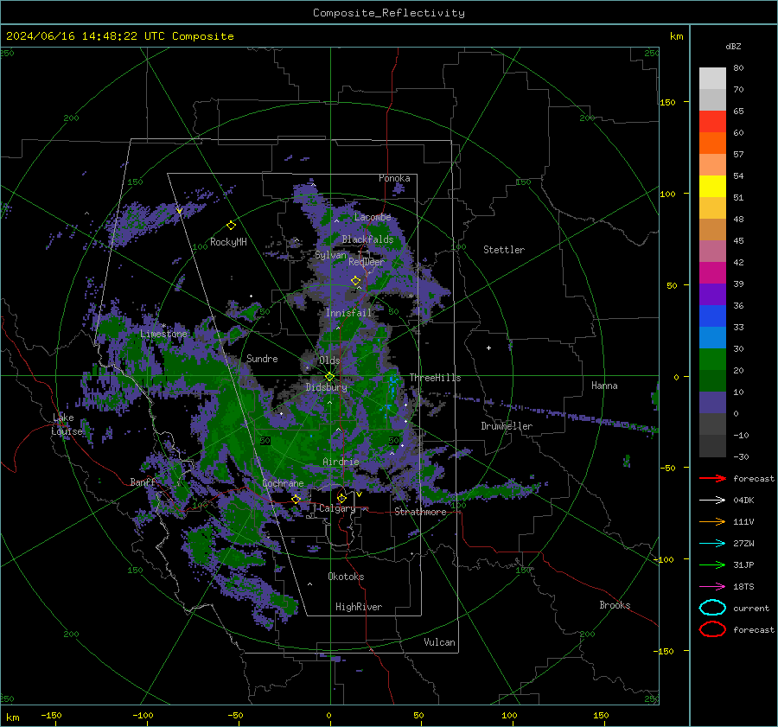Screen dimensions: 778x727
Task: Click the Hanna label
Action: pyautogui.click(x=604, y=385)
